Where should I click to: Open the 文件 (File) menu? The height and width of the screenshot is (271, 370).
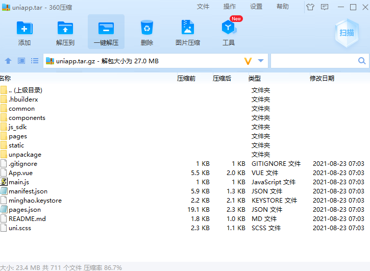(203, 7)
